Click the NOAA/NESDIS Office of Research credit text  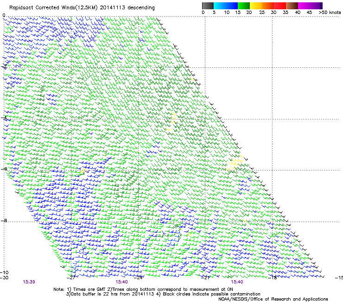point(273,299)
